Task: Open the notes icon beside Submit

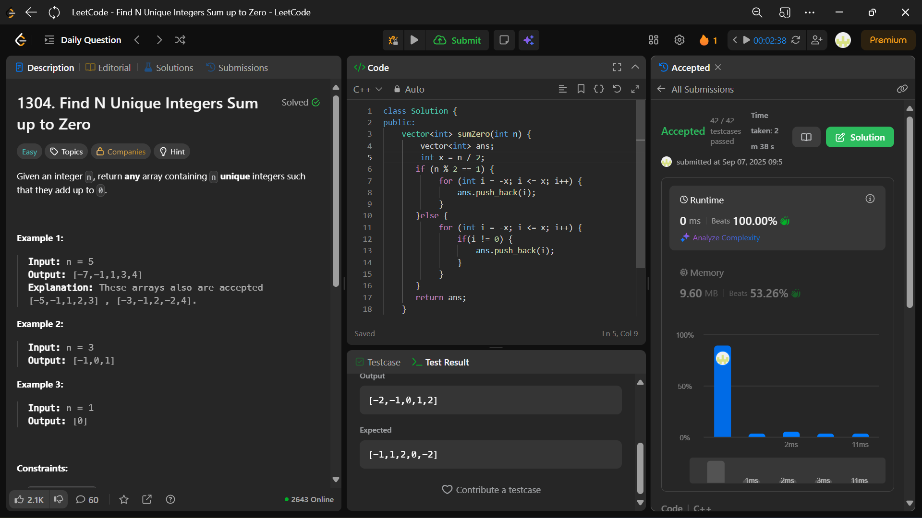Action: 504,40
